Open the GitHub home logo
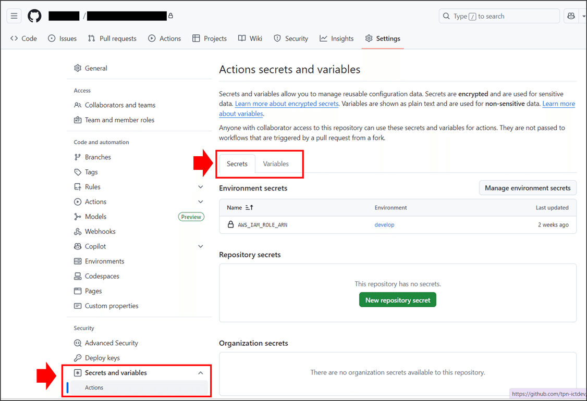 34,16
